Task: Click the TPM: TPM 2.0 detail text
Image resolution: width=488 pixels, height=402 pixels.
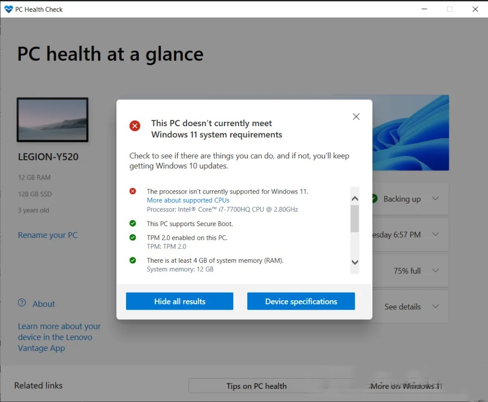Action: pyautogui.click(x=166, y=246)
